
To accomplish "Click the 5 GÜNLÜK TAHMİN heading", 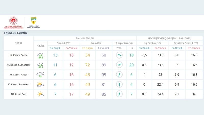I will pos(15,33).
